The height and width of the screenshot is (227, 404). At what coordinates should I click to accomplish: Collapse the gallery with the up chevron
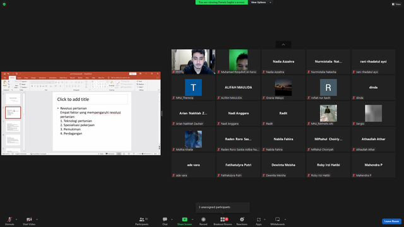(283, 45)
